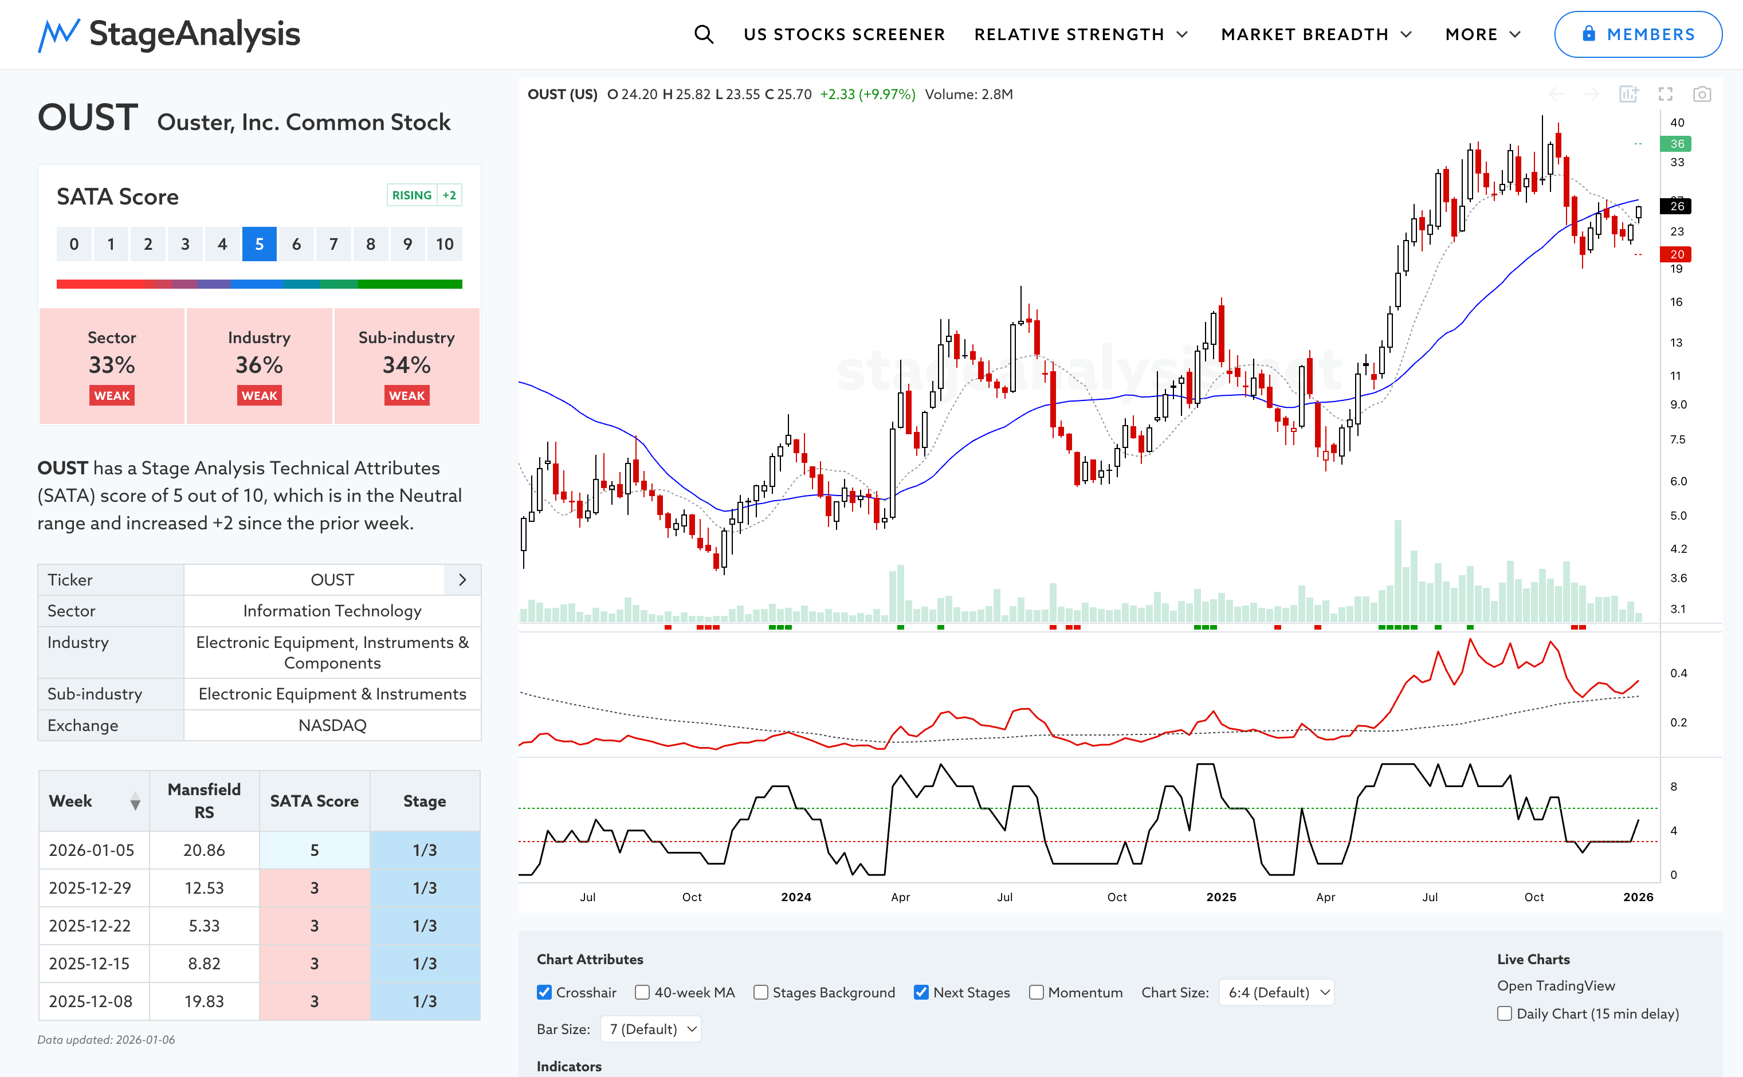Enable the 40-week MA checkbox
Image resolution: width=1743 pixels, height=1077 pixels.
click(x=642, y=992)
